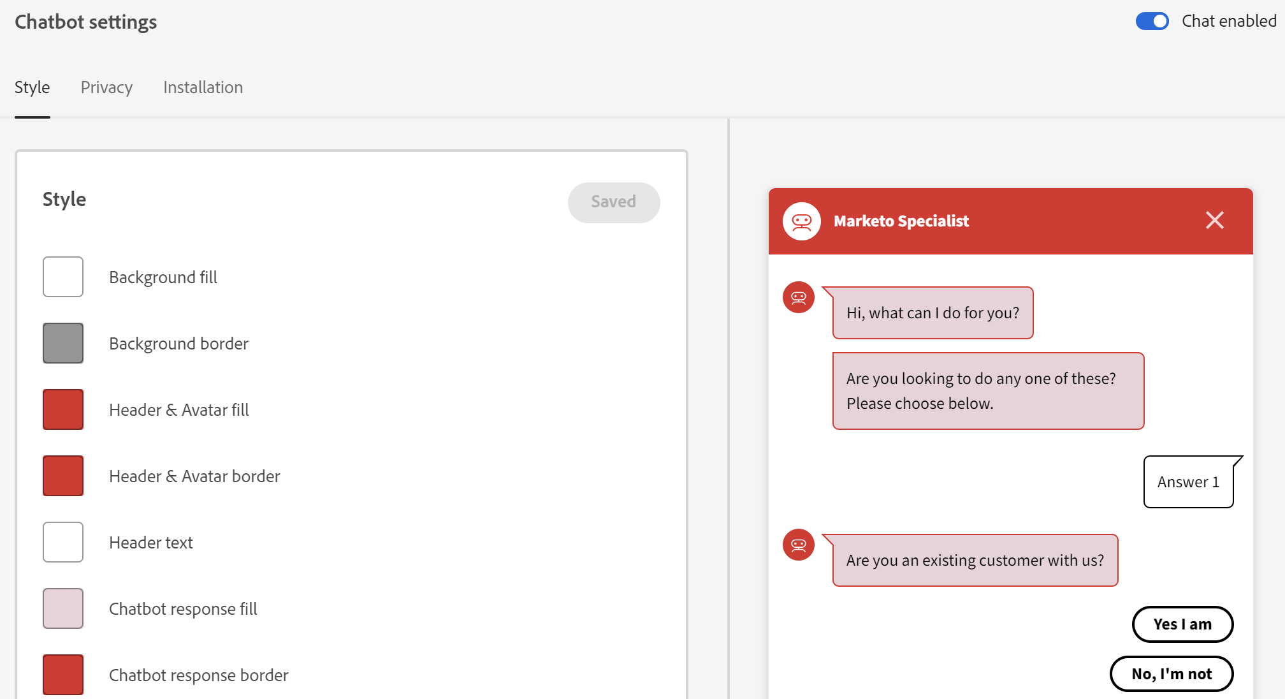1285x699 pixels.
Task: Open Chatbot response border swatch
Action: pyautogui.click(x=63, y=675)
